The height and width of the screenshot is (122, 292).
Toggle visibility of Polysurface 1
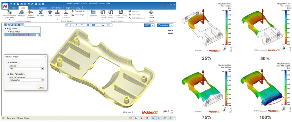click(x=14, y=35)
